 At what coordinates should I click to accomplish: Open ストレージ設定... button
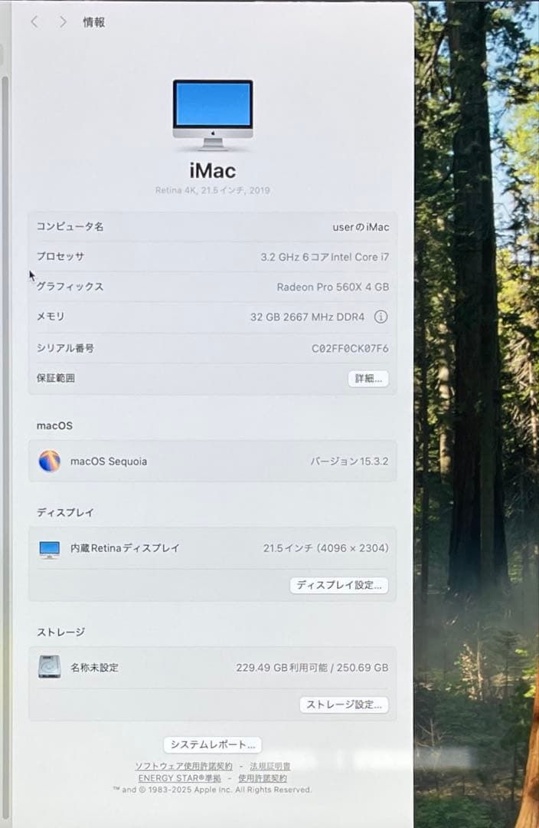(344, 705)
